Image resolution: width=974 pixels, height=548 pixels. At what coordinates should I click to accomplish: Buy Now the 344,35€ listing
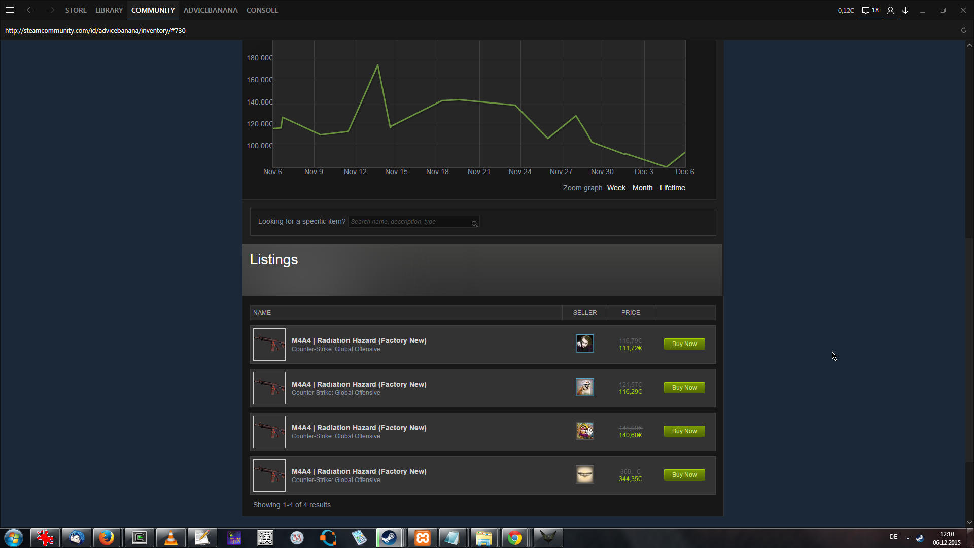684,475
